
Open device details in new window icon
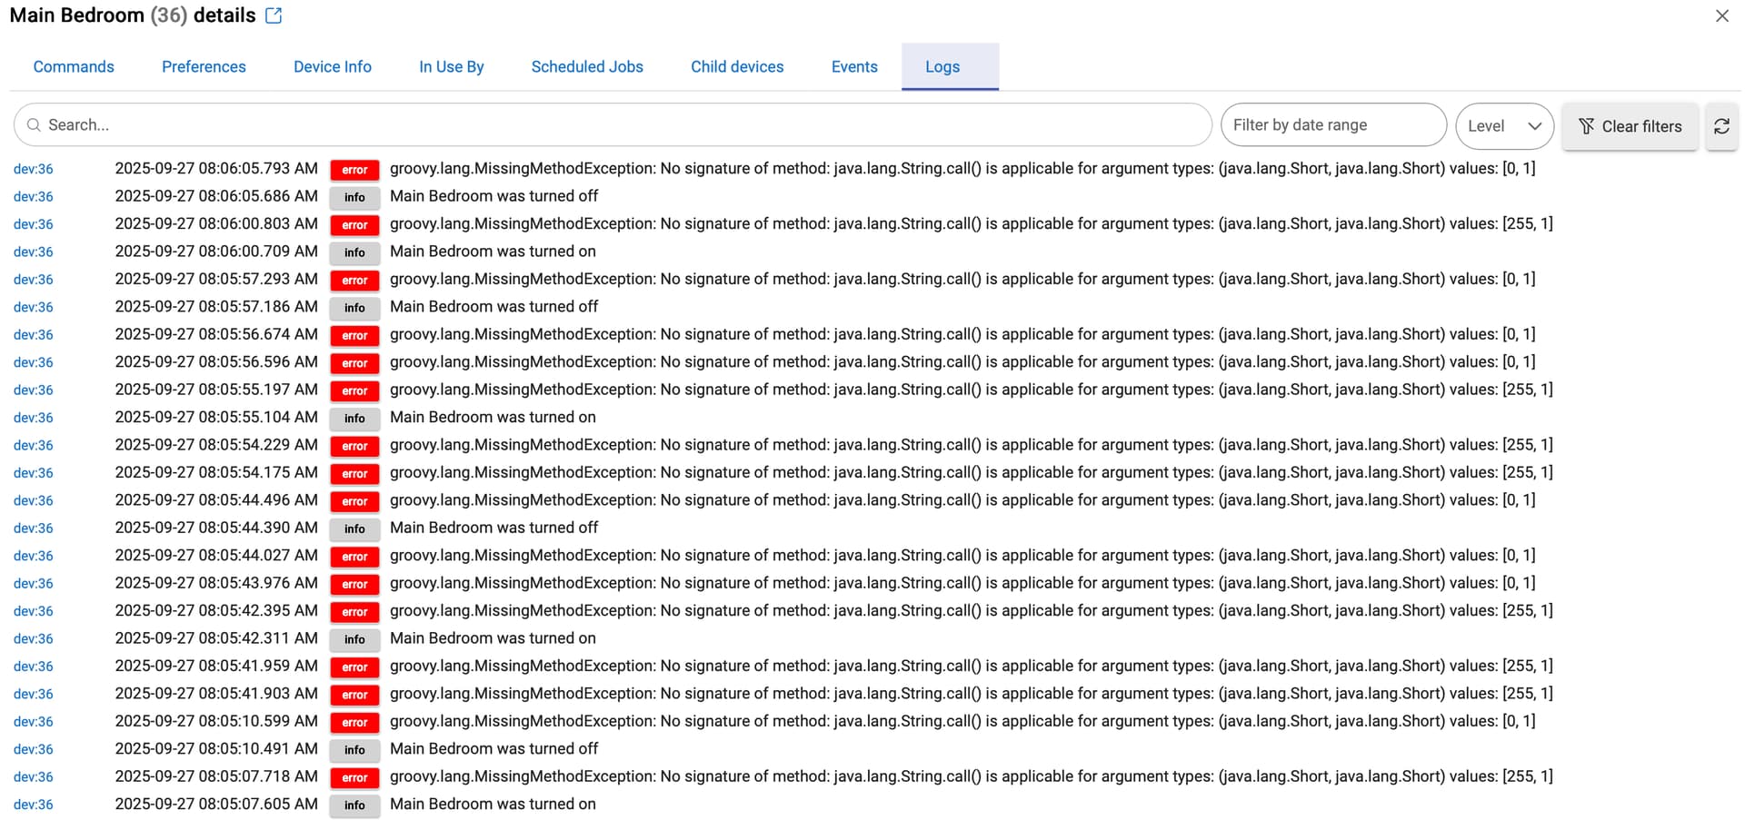coord(274,15)
